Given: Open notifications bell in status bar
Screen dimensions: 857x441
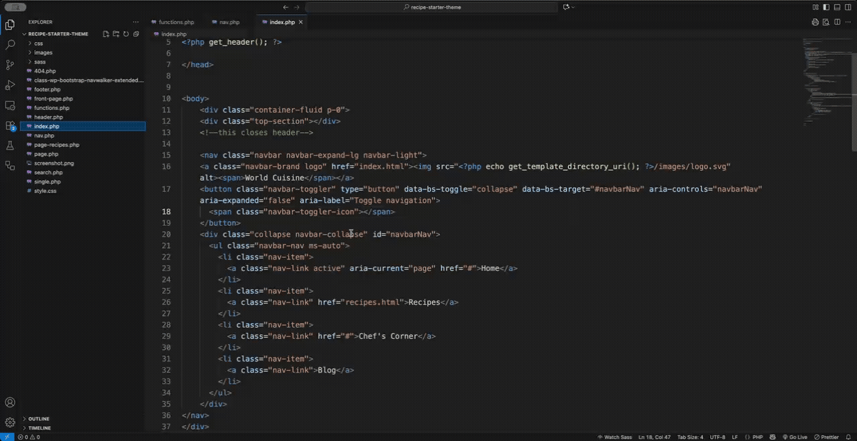Looking at the screenshot, I should [849, 437].
